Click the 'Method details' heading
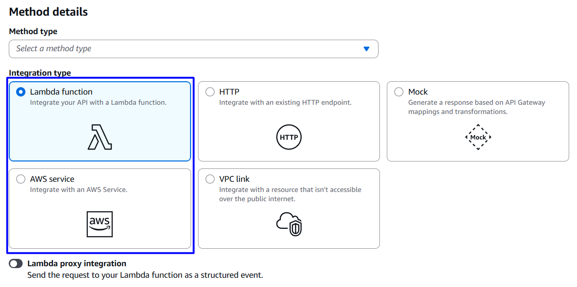This screenshot has height=287, width=577. (x=48, y=12)
